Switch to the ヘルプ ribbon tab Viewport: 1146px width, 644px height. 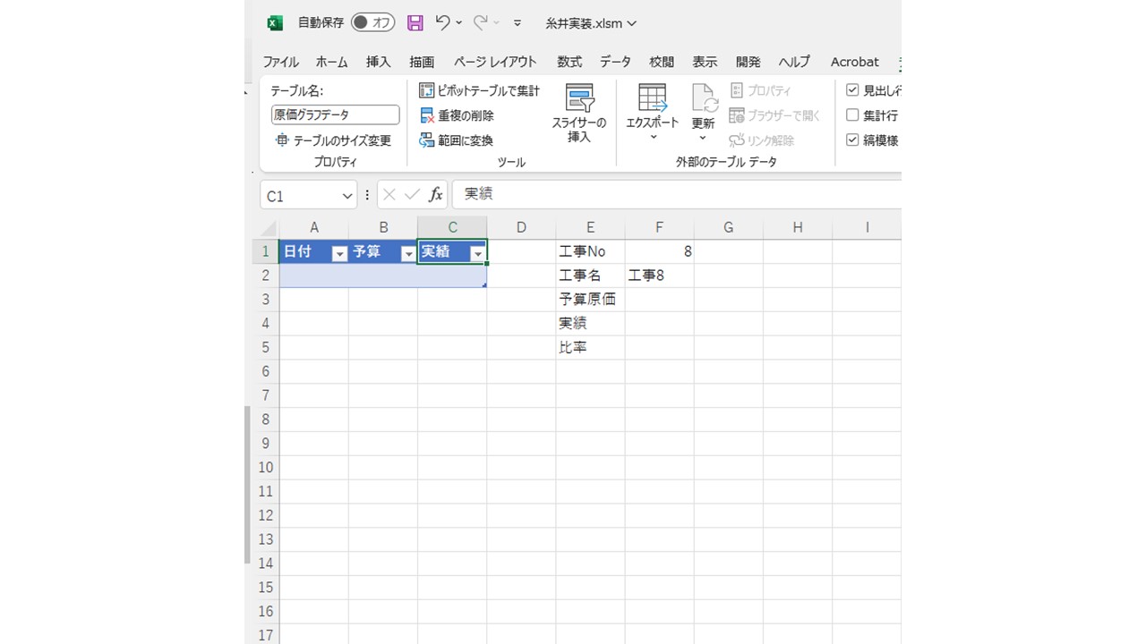[x=793, y=62]
